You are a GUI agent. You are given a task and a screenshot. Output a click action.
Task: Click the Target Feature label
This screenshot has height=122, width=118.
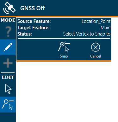[34, 28]
